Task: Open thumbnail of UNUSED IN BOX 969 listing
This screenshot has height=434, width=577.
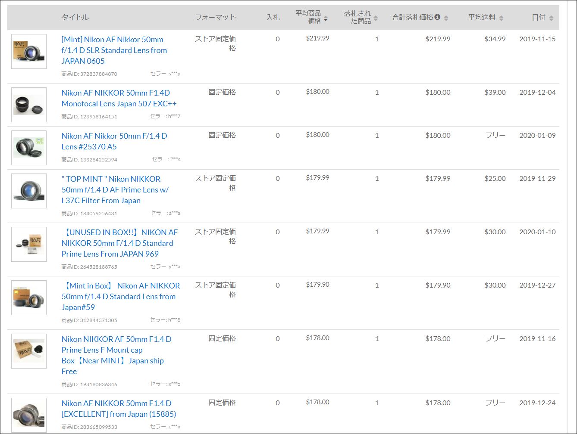Action: point(29,244)
